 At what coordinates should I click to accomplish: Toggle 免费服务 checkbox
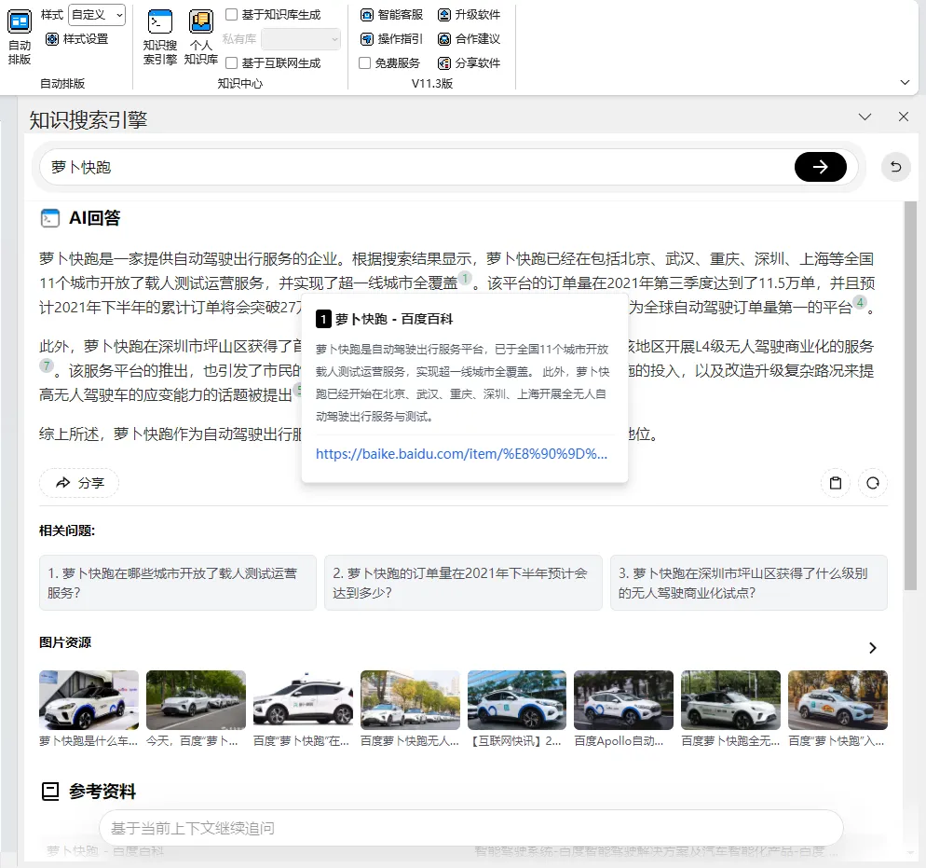pyautogui.click(x=365, y=63)
